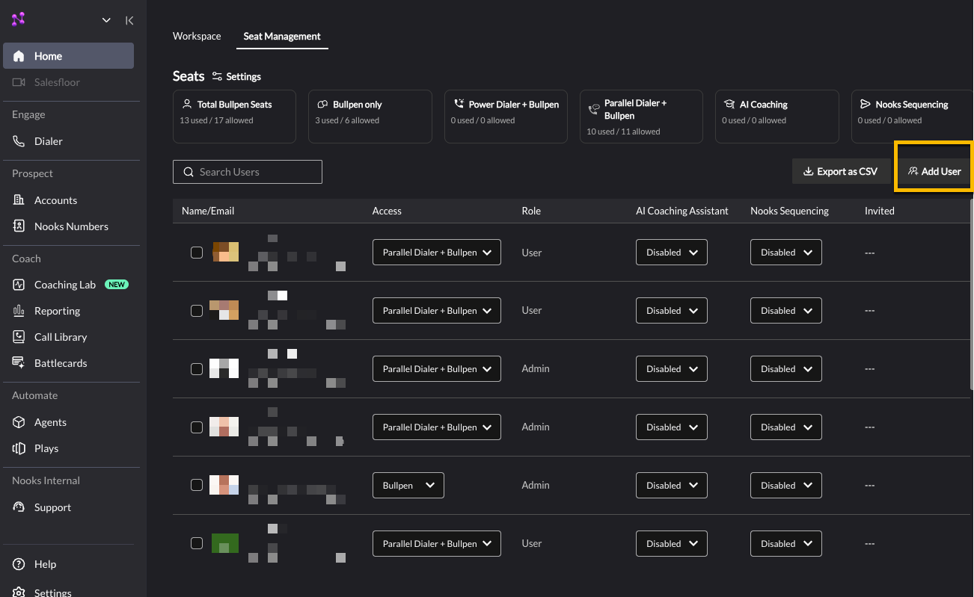Click the Role column header
This screenshot has width=974, height=597.
[531, 211]
